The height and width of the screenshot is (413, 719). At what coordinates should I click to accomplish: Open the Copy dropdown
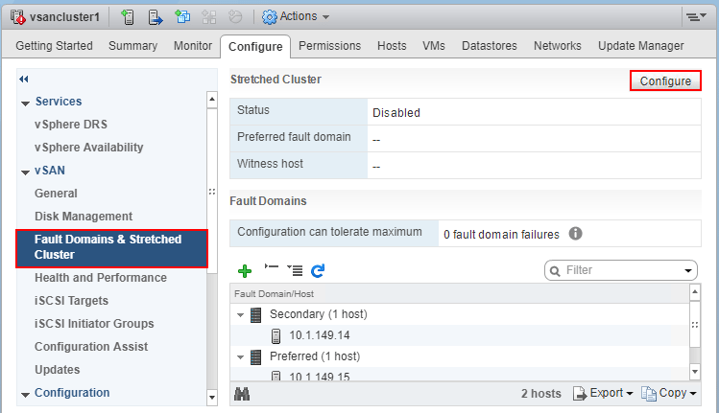pos(669,393)
